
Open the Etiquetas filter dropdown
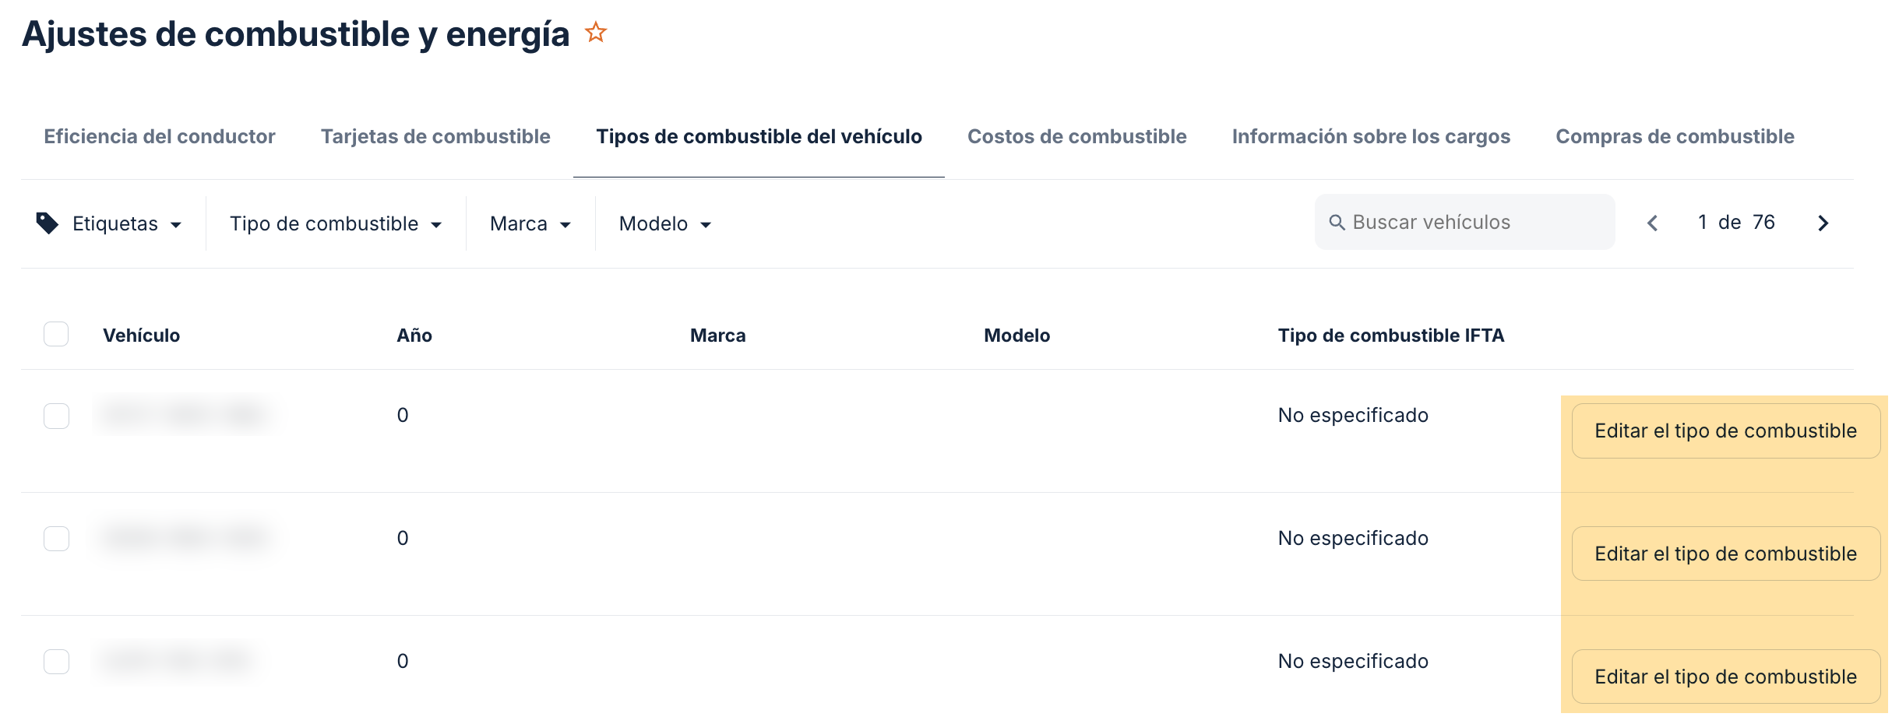pos(109,223)
